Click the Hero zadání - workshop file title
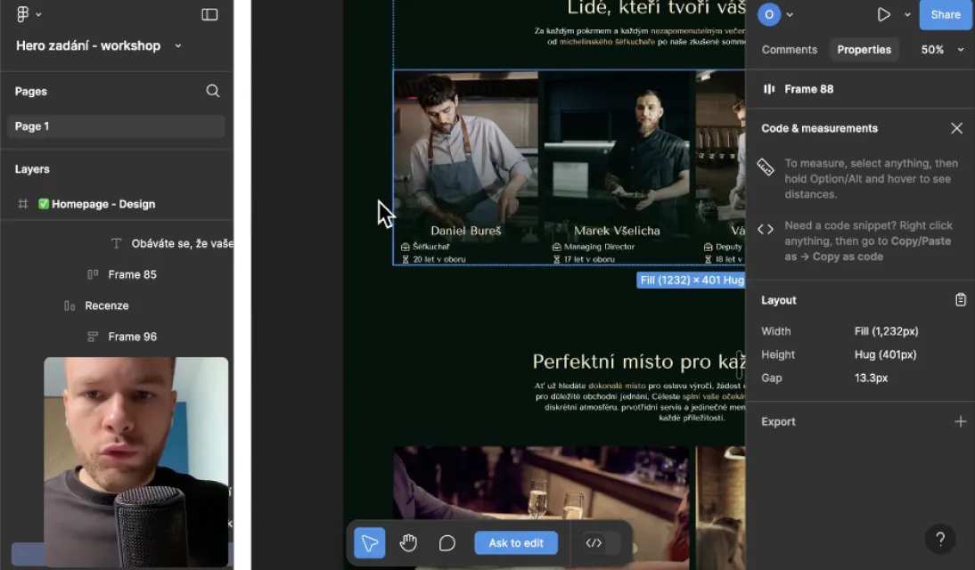The height and width of the screenshot is (570, 975). 87,45
